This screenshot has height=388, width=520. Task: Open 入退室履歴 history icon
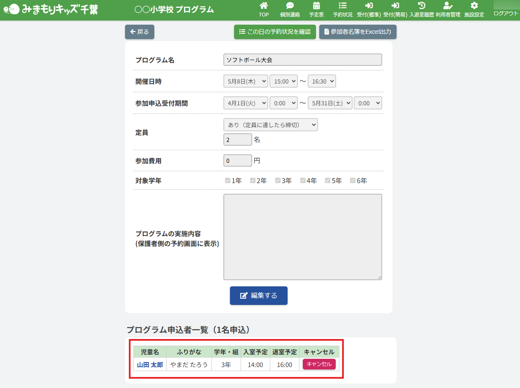coord(421,6)
